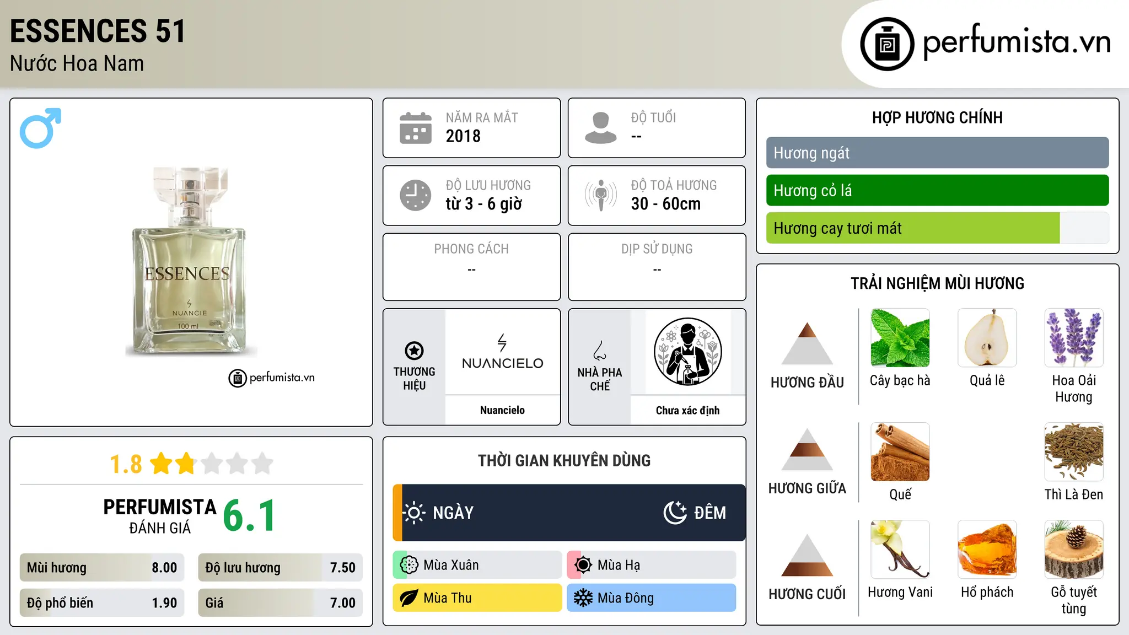1129x635 pixels.
Task: Click the star badge icon above Thương hiệu
Action: pyautogui.click(x=414, y=351)
